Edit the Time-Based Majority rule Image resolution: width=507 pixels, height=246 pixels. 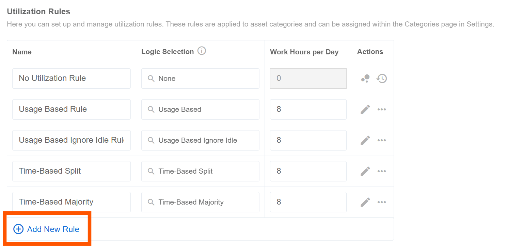click(x=365, y=202)
